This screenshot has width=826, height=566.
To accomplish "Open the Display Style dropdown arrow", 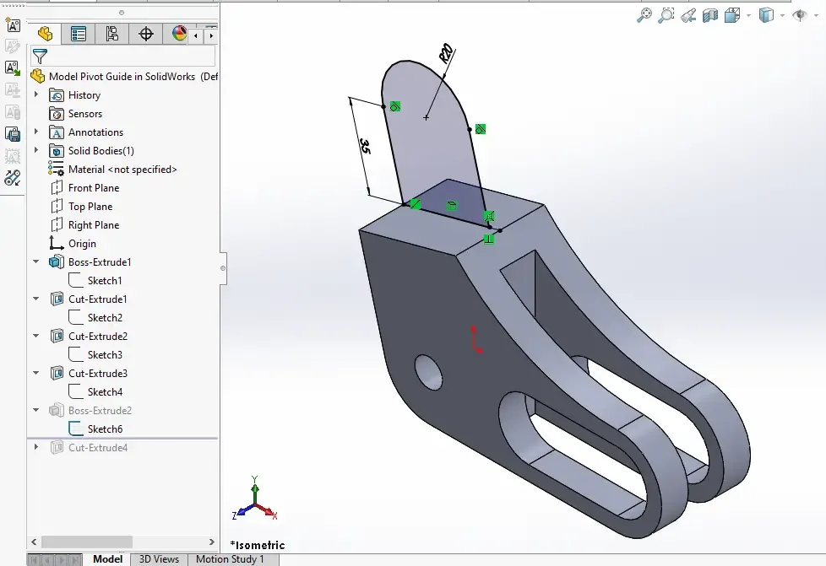I will tap(782, 16).
